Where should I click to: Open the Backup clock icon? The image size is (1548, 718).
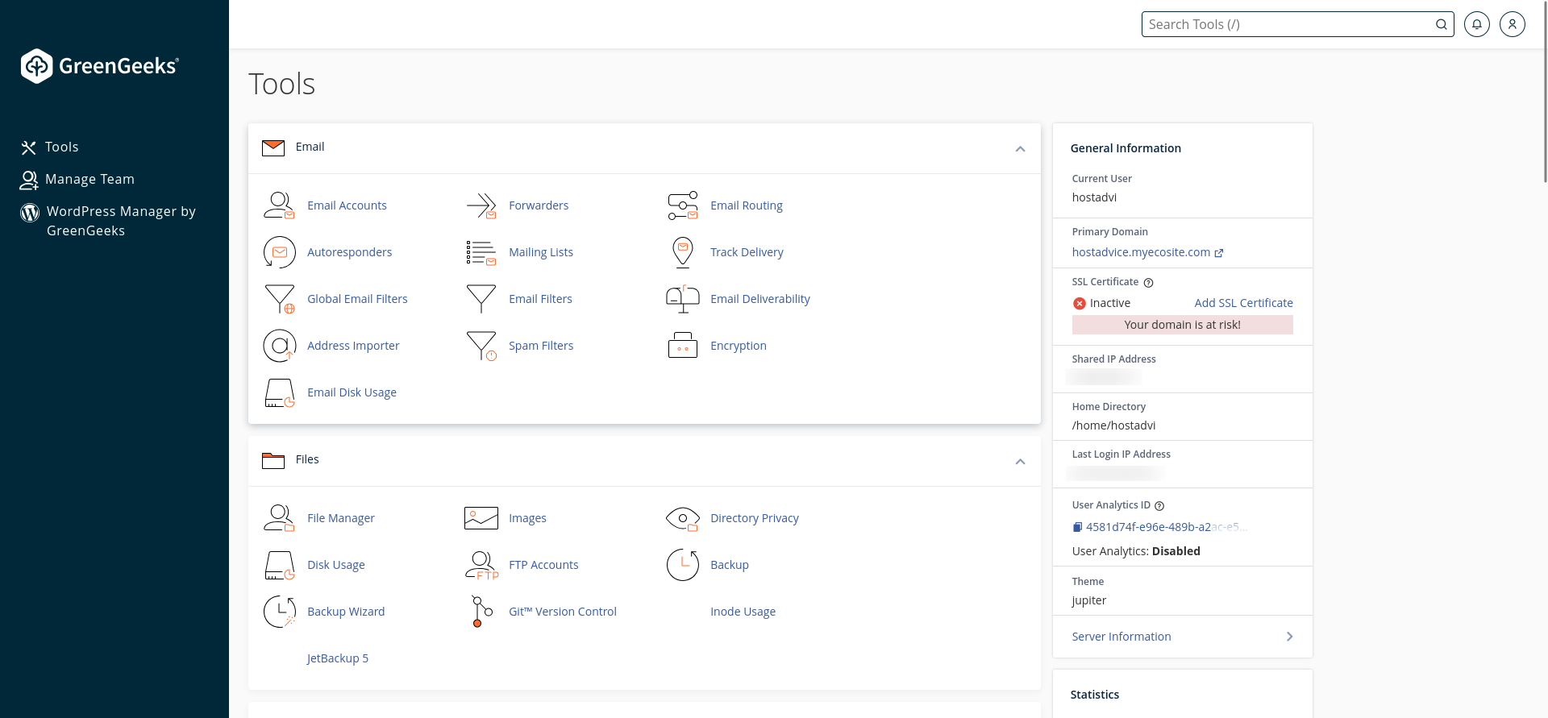click(x=683, y=565)
